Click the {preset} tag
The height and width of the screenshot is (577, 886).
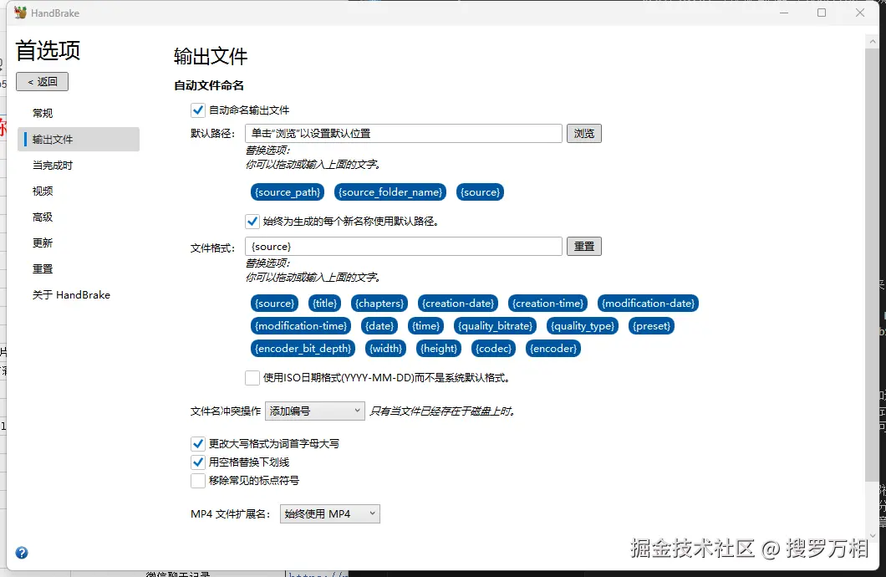pyautogui.click(x=651, y=326)
